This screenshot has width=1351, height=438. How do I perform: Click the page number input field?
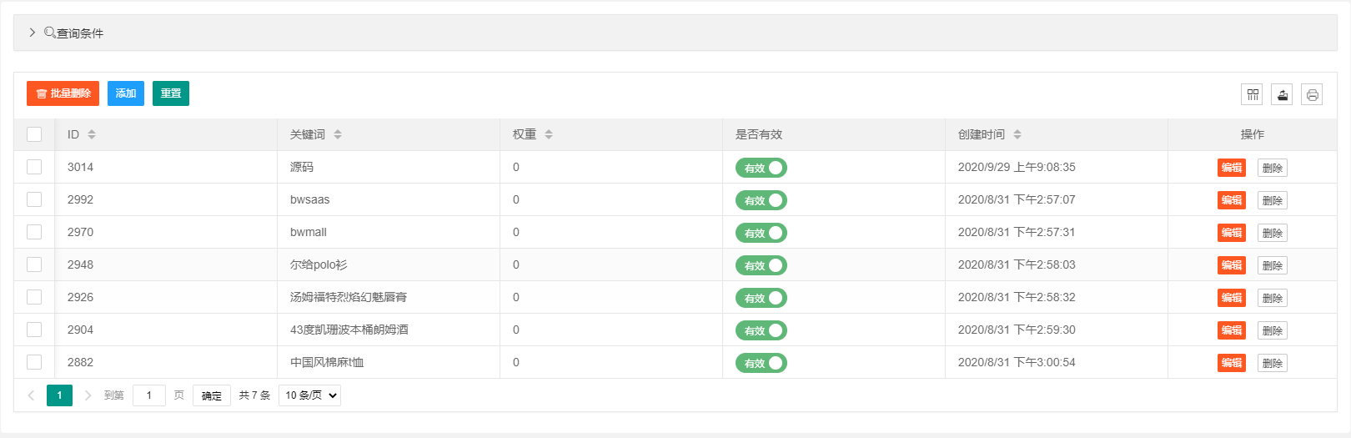pos(149,395)
